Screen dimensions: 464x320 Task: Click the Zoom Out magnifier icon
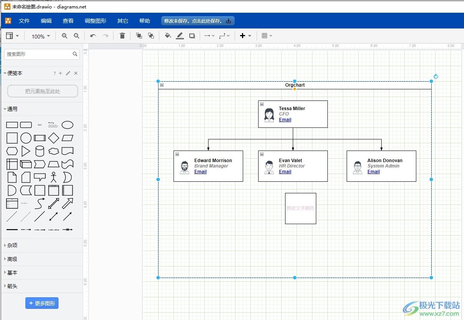77,36
